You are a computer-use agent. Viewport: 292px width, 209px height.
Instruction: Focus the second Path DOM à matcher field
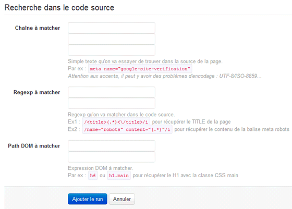(x=112, y=157)
